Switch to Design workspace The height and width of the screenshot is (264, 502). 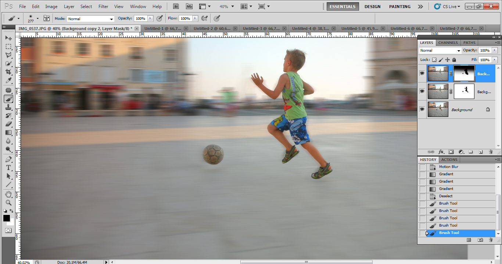372,7
